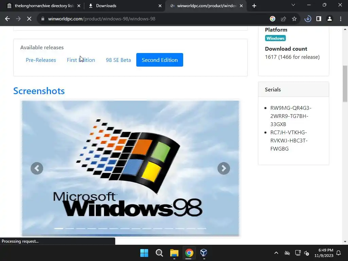Click the serial RC7JH-VTKHG-RVKWJ-HBC3T-FWGBG
This screenshot has height=261, width=348.
[x=289, y=140]
